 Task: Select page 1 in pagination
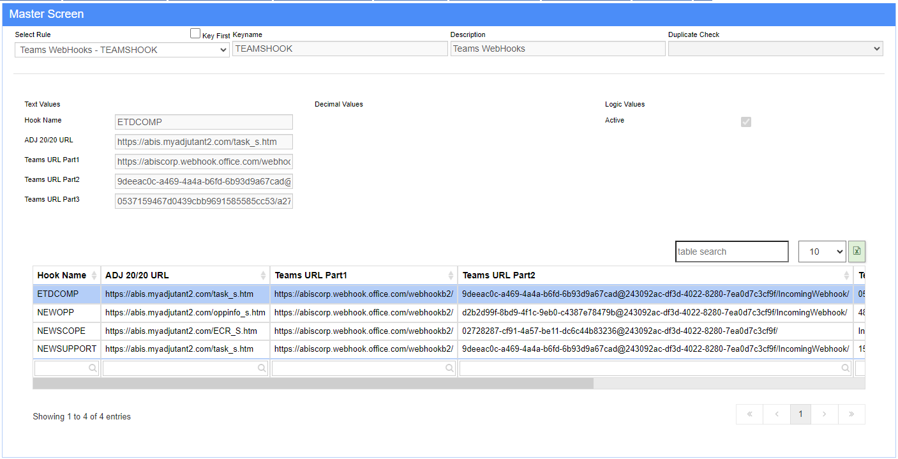click(800, 414)
